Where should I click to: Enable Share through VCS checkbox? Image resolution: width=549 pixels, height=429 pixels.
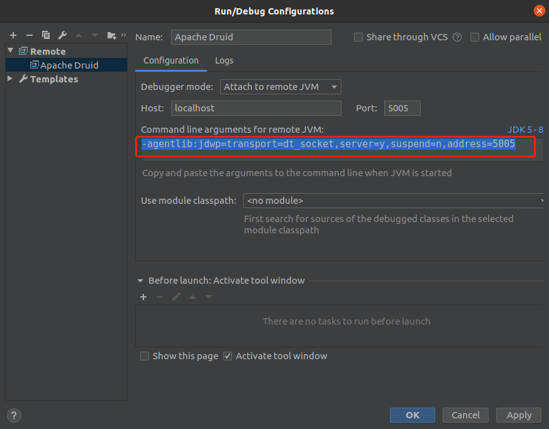[358, 37]
